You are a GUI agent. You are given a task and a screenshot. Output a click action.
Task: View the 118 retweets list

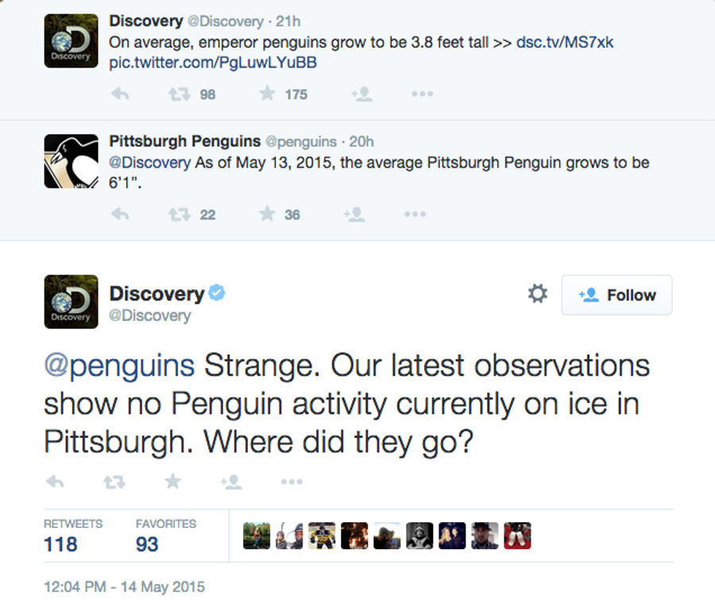point(73,536)
